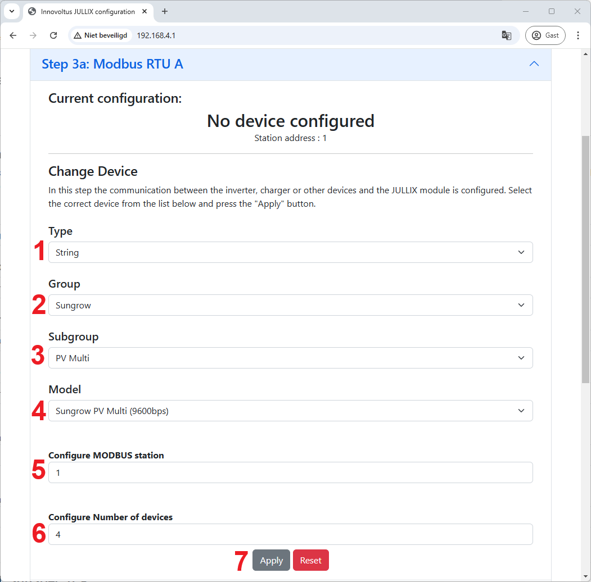This screenshot has width=591, height=582.
Task: Click the 'Niet beveiligd' security warning
Action: [x=101, y=35]
